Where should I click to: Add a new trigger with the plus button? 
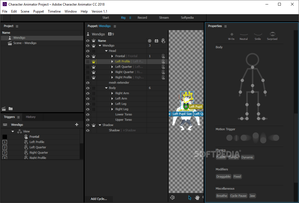pos(77,125)
